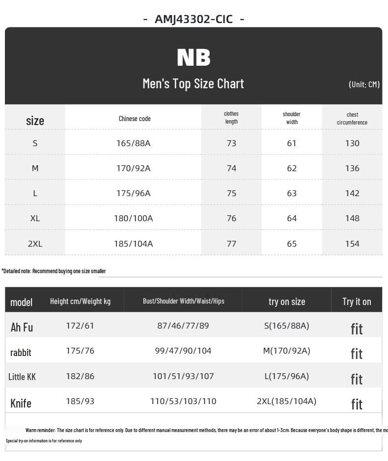
Task: Click the detailed note about sizing
Action: tap(54, 271)
